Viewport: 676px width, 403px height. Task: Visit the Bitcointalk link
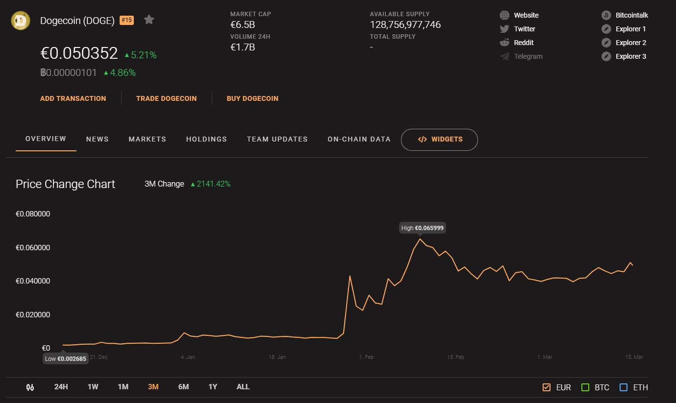pos(632,15)
